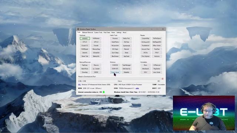Open RAMExpert
Image resolution: width=237 pixels, height=133 pixels.
click(x=85, y=49)
